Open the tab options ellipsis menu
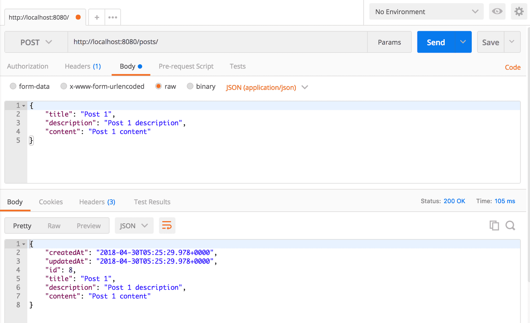This screenshot has width=530, height=323. point(113,17)
